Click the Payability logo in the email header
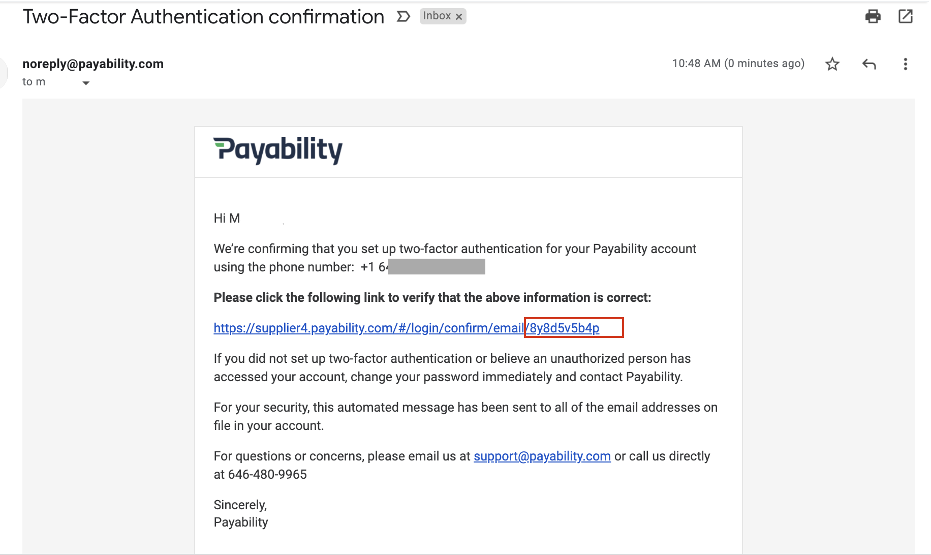 (x=278, y=150)
